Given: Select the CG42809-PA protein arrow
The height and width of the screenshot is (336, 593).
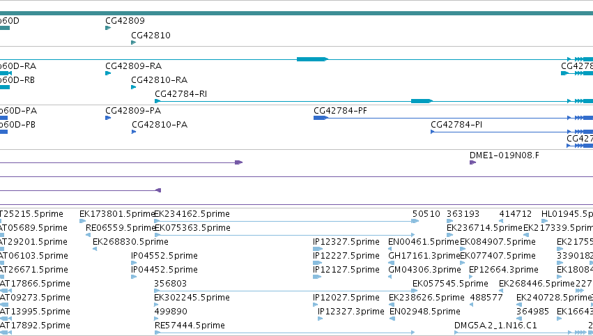Looking at the screenshot, I should click(x=108, y=118).
